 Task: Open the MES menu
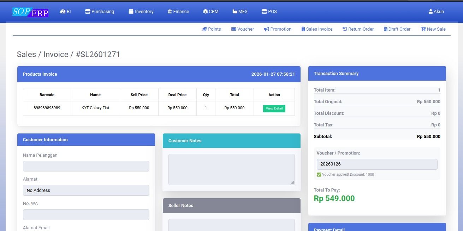pyautogui.click(x=240, y=12)
